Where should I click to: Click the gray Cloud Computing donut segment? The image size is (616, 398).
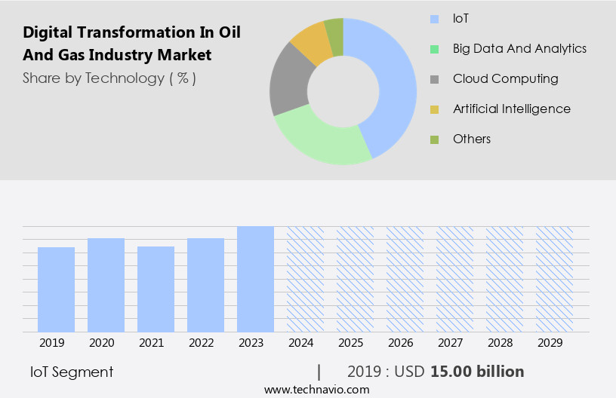point(287,83)
